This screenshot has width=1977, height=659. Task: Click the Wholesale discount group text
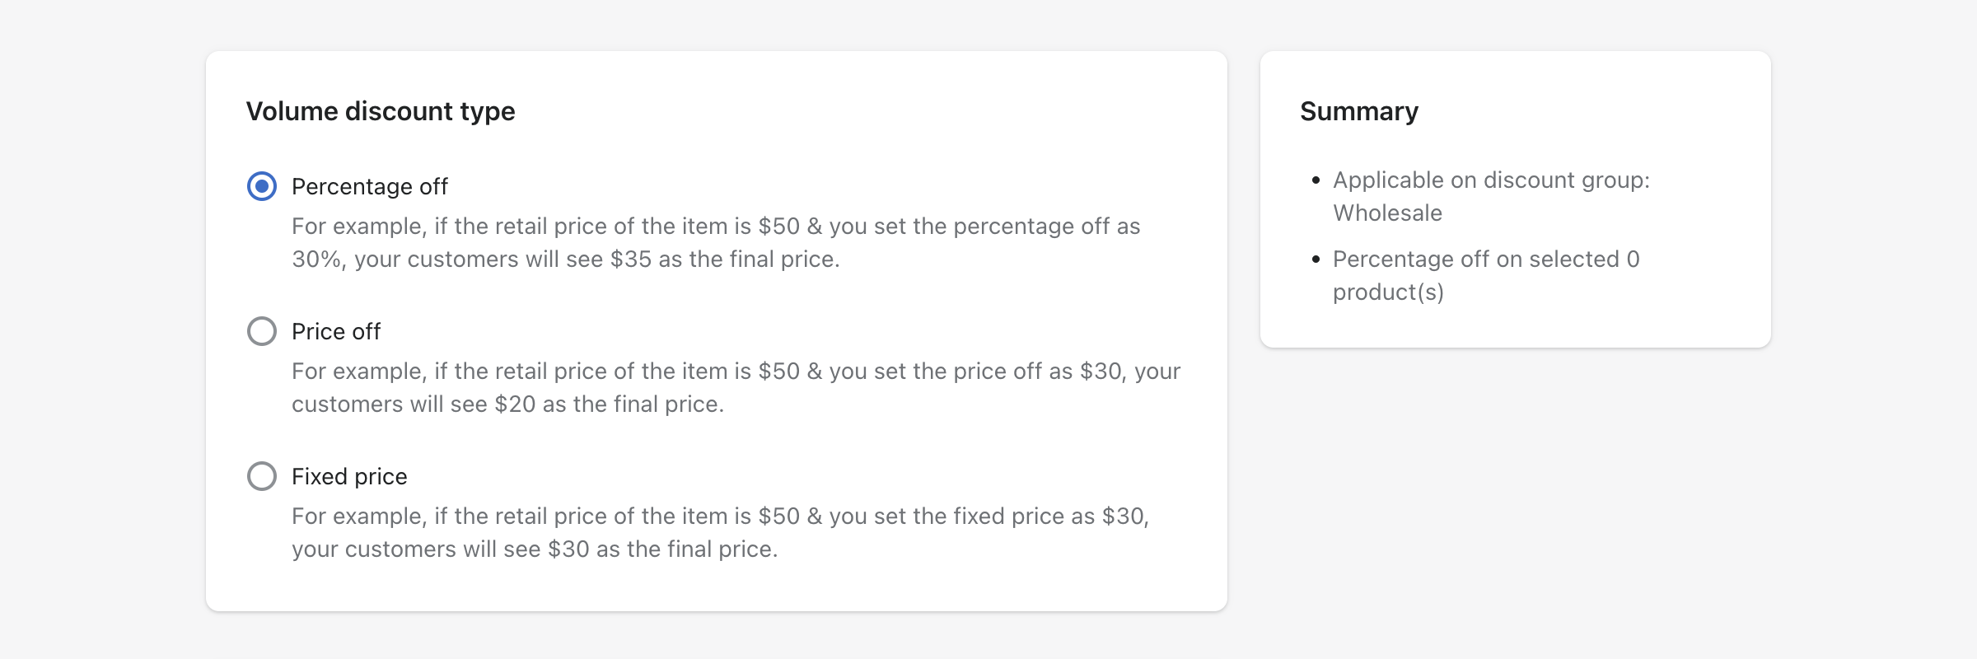(1387, 212)
